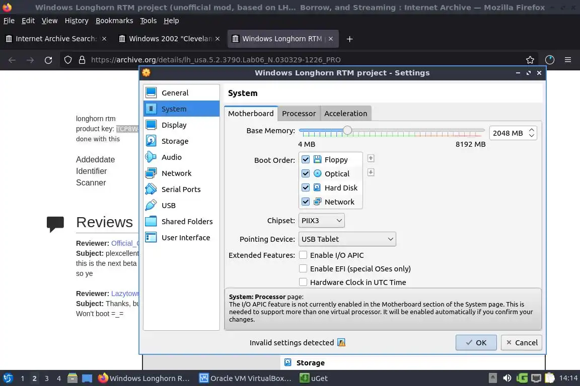The image size is (580, 386).
Task: Open the Shared Folders category
Action: (x=181, y=221)
